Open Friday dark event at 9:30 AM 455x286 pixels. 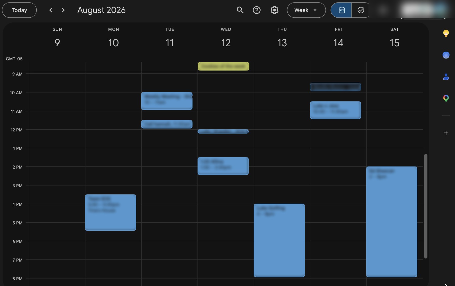(335, 87)
